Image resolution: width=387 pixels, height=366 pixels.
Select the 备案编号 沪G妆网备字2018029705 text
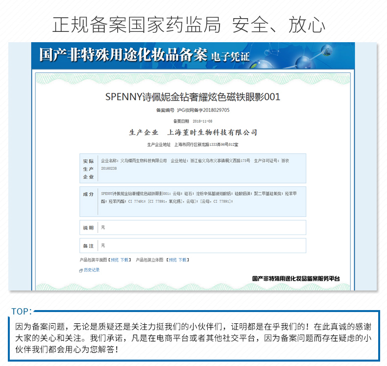pos(193,110)
